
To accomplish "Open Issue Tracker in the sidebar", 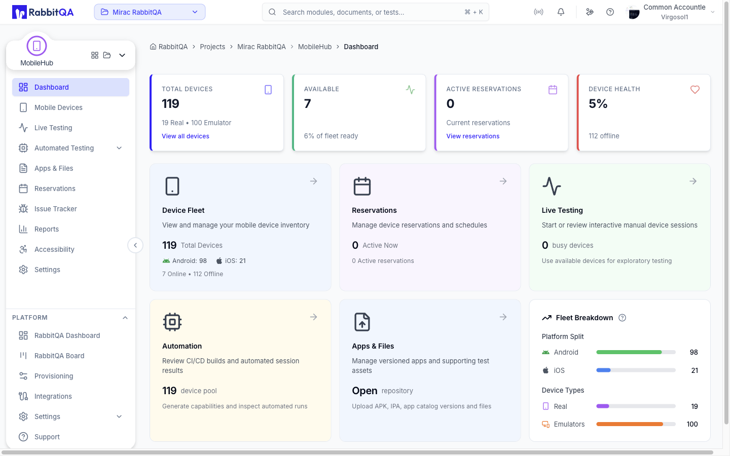I will (x=70, y=209).
